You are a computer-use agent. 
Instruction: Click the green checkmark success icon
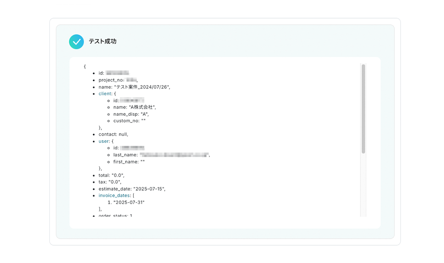(76, 42)
